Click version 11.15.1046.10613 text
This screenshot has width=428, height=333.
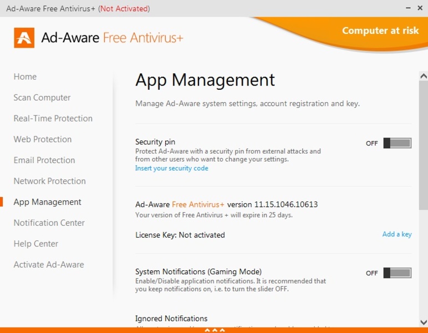tap(272, 204)
